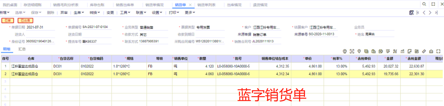
Task: Click the ruler icon in grid toolbar
Action: pos(424,51)
